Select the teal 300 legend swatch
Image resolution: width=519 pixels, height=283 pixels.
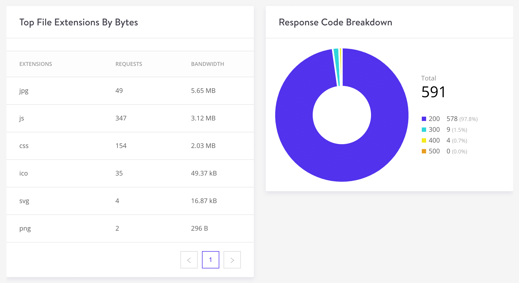[423, 130]
